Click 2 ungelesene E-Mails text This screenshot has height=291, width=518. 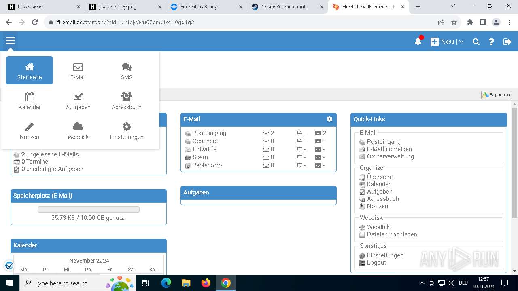click(x=50, y=154)
